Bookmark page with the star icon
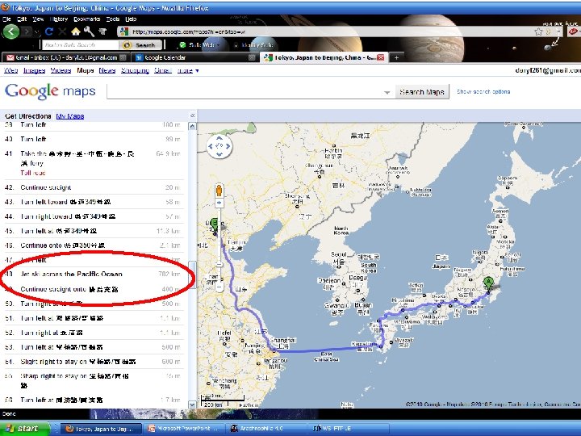The image size is (581, 436). click(x=538, y=31)
